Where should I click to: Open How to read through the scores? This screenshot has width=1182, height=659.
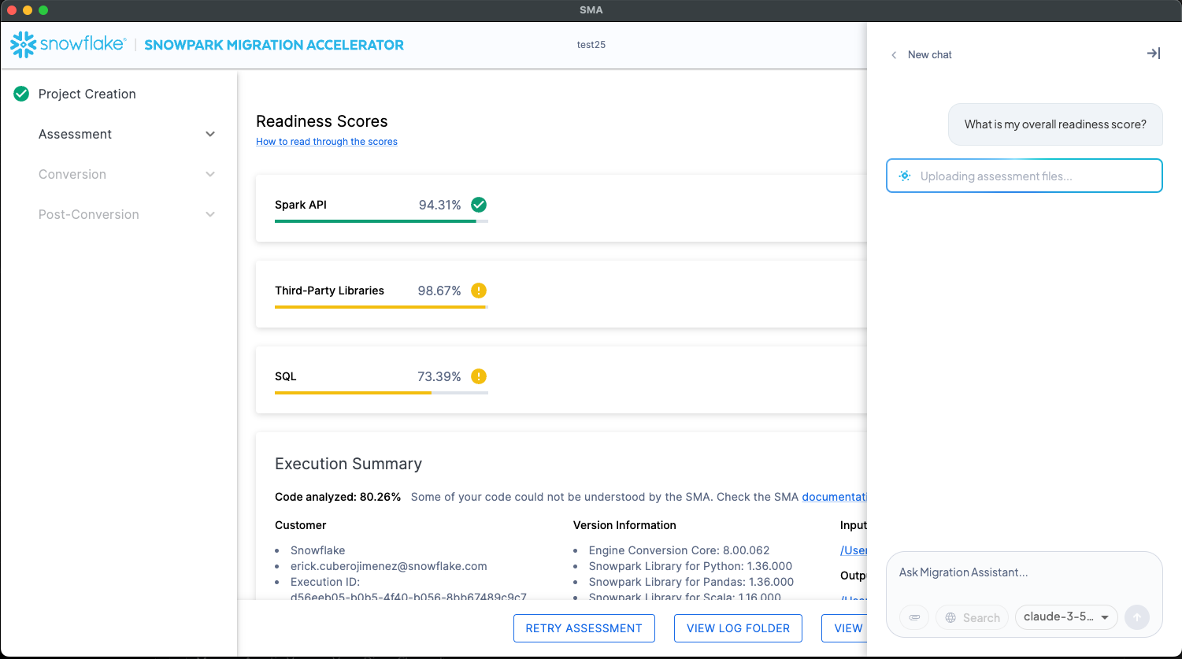326,141
